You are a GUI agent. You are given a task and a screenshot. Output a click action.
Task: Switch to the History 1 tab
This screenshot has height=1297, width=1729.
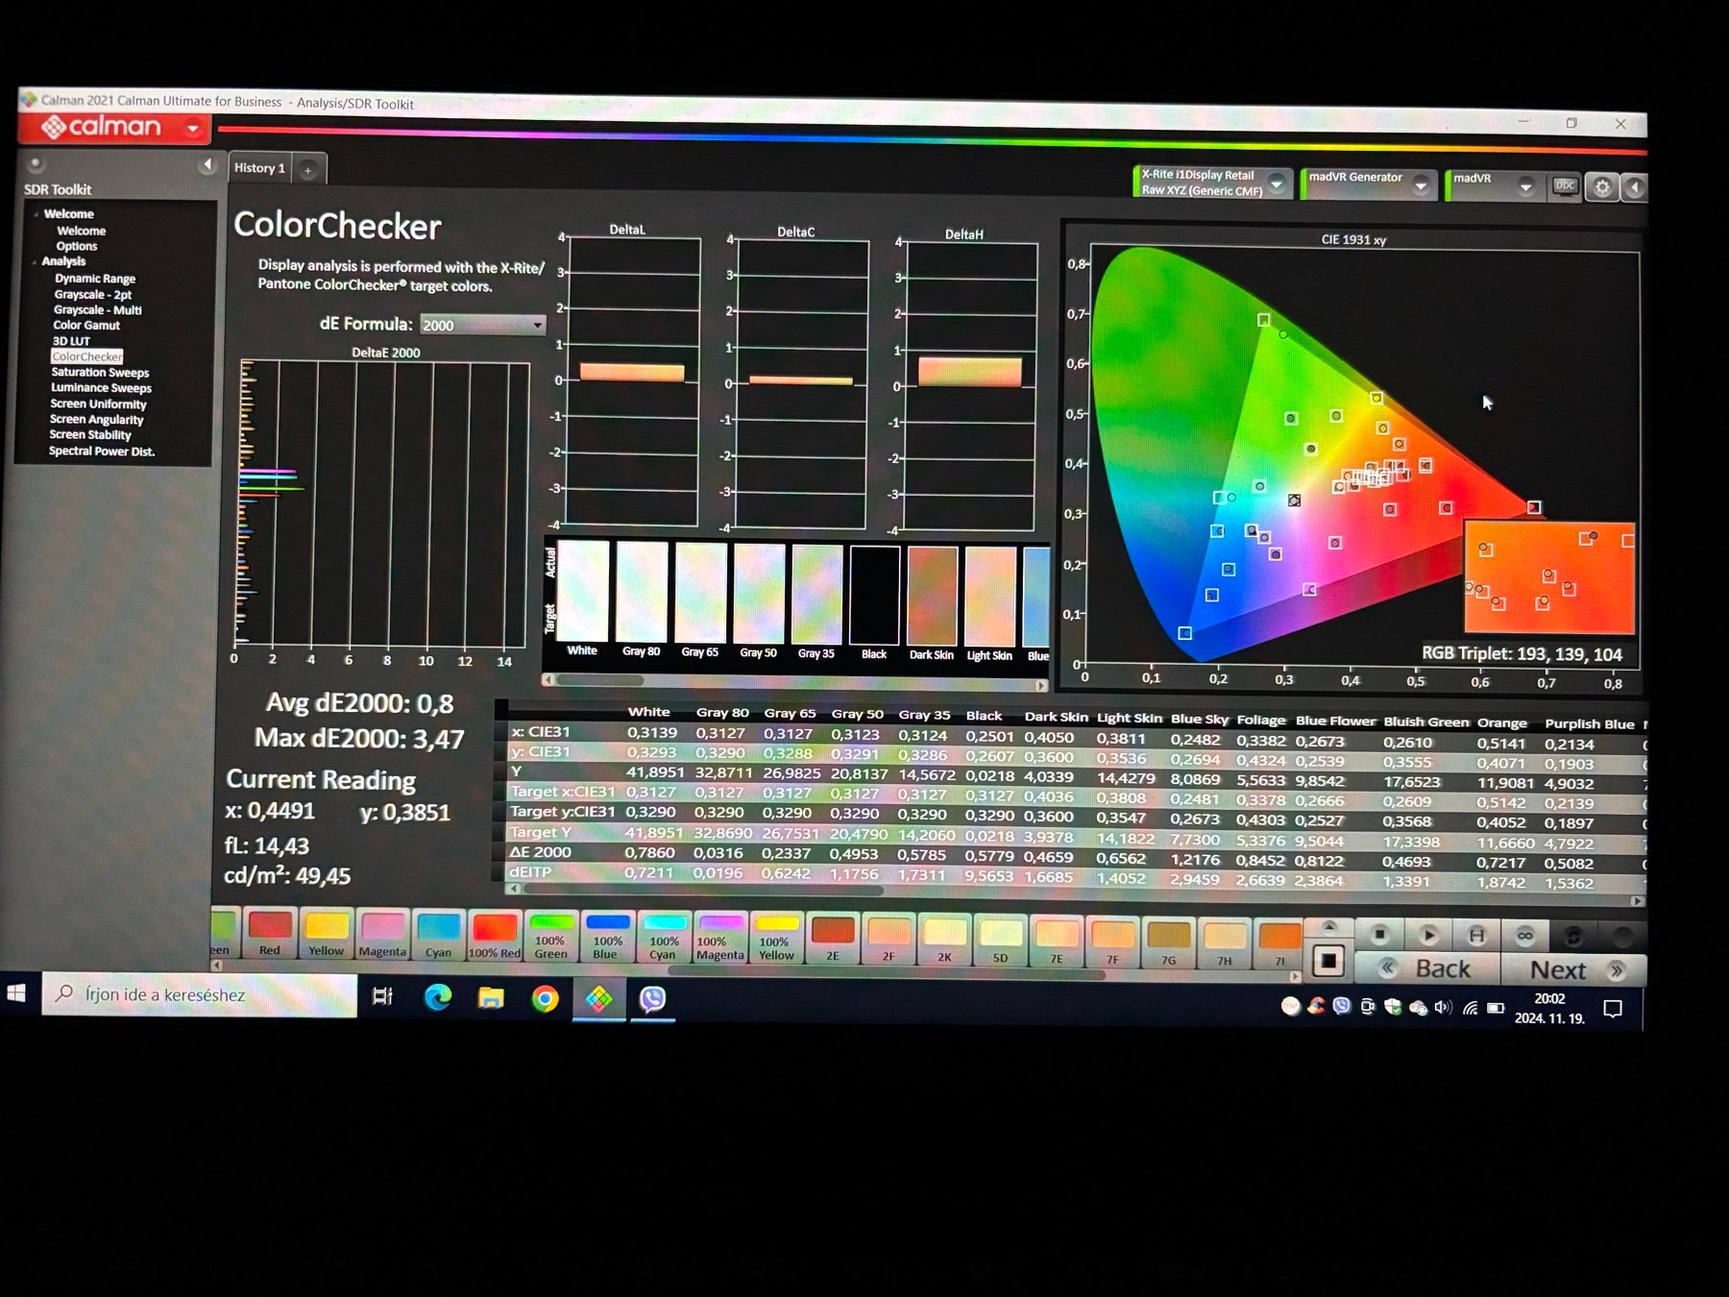point(259,168)
